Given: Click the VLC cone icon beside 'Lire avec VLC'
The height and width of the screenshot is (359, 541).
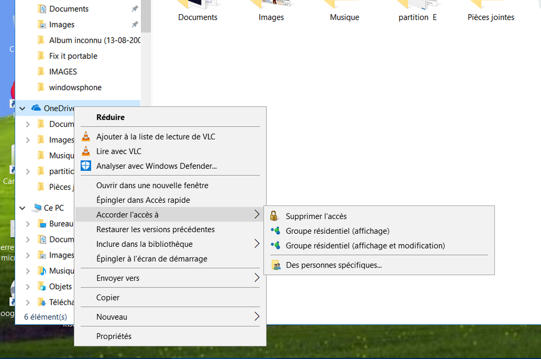Looking at the screenshot, I should 86,151.
